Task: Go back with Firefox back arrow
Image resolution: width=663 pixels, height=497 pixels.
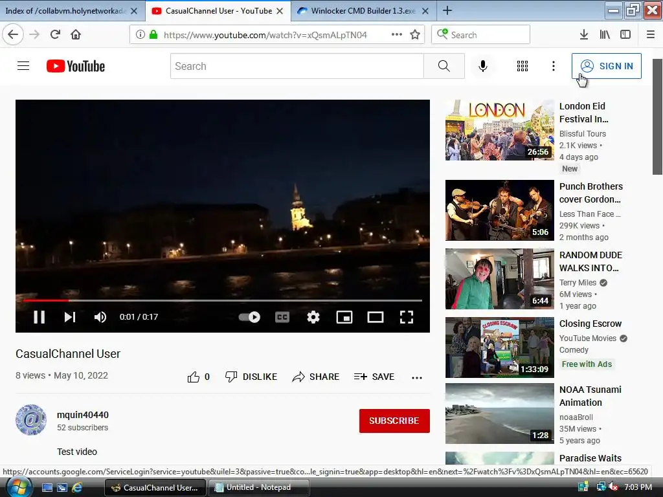Action: pos(13,35)
